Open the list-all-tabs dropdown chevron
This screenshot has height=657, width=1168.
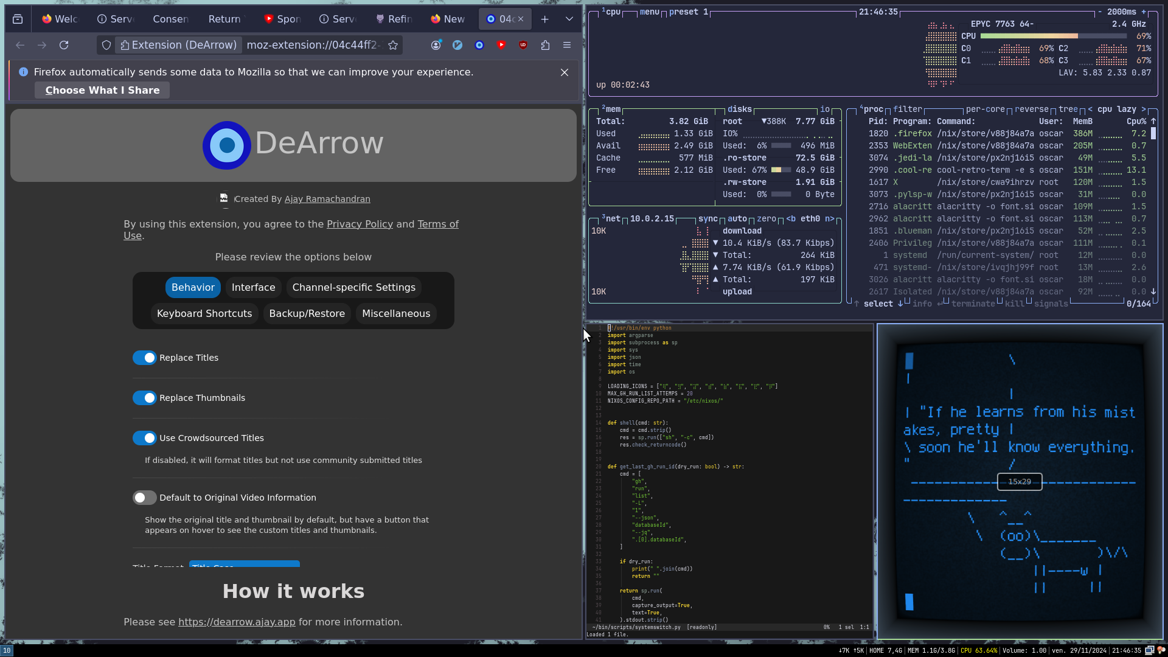(569, 19)
